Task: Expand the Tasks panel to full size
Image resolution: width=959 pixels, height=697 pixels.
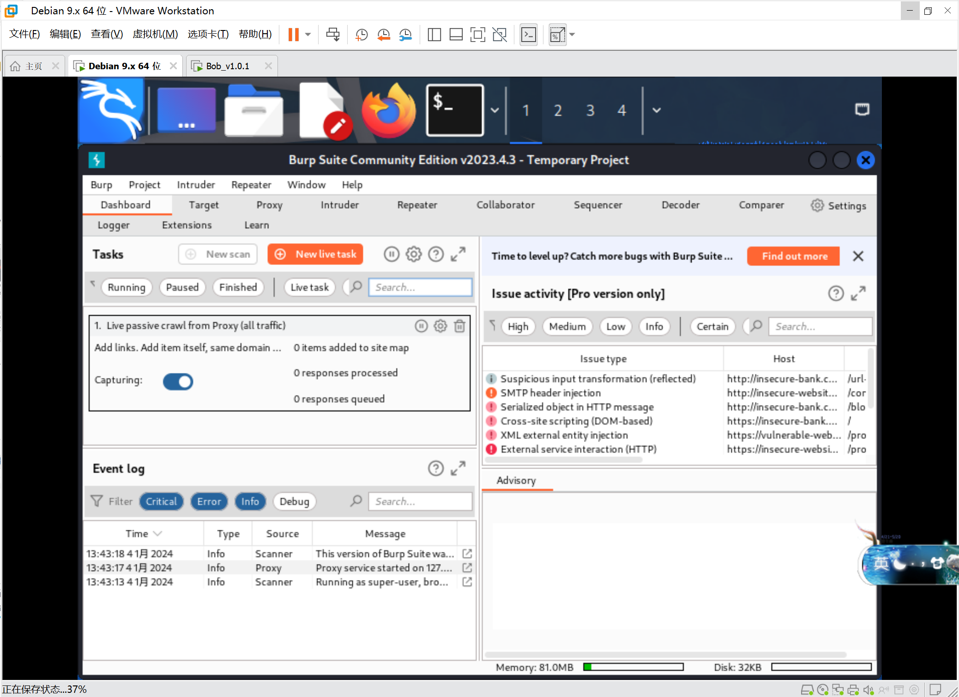Action: click(x=458, y=254)
